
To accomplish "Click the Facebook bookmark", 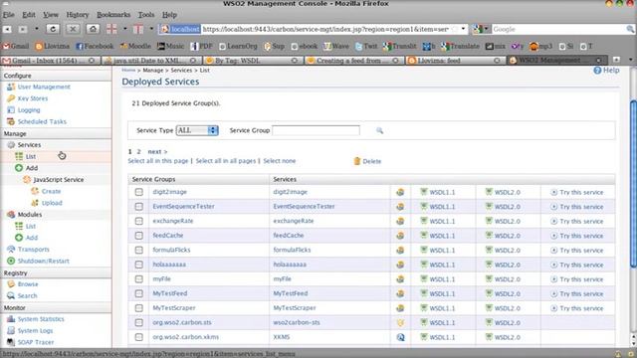I will pyautogui.click(x=95, y=47).
